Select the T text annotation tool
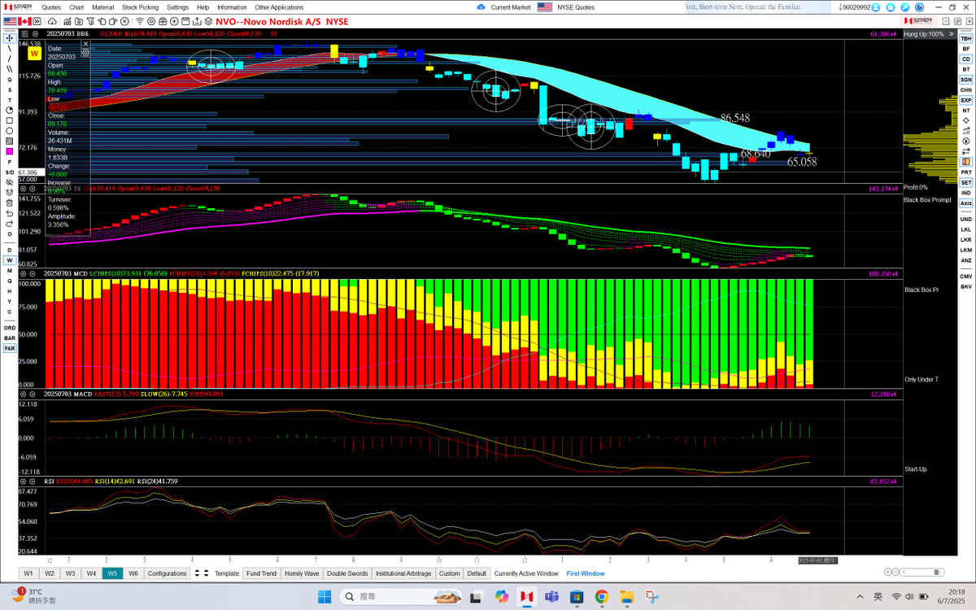Screen dimensions: 976x610 10,100
